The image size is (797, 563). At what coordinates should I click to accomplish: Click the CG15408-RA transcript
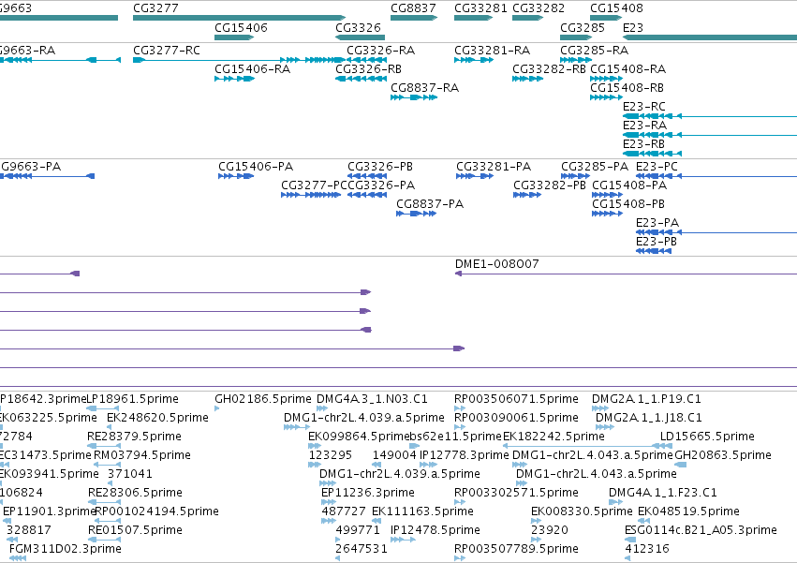(x=606, y=79)
